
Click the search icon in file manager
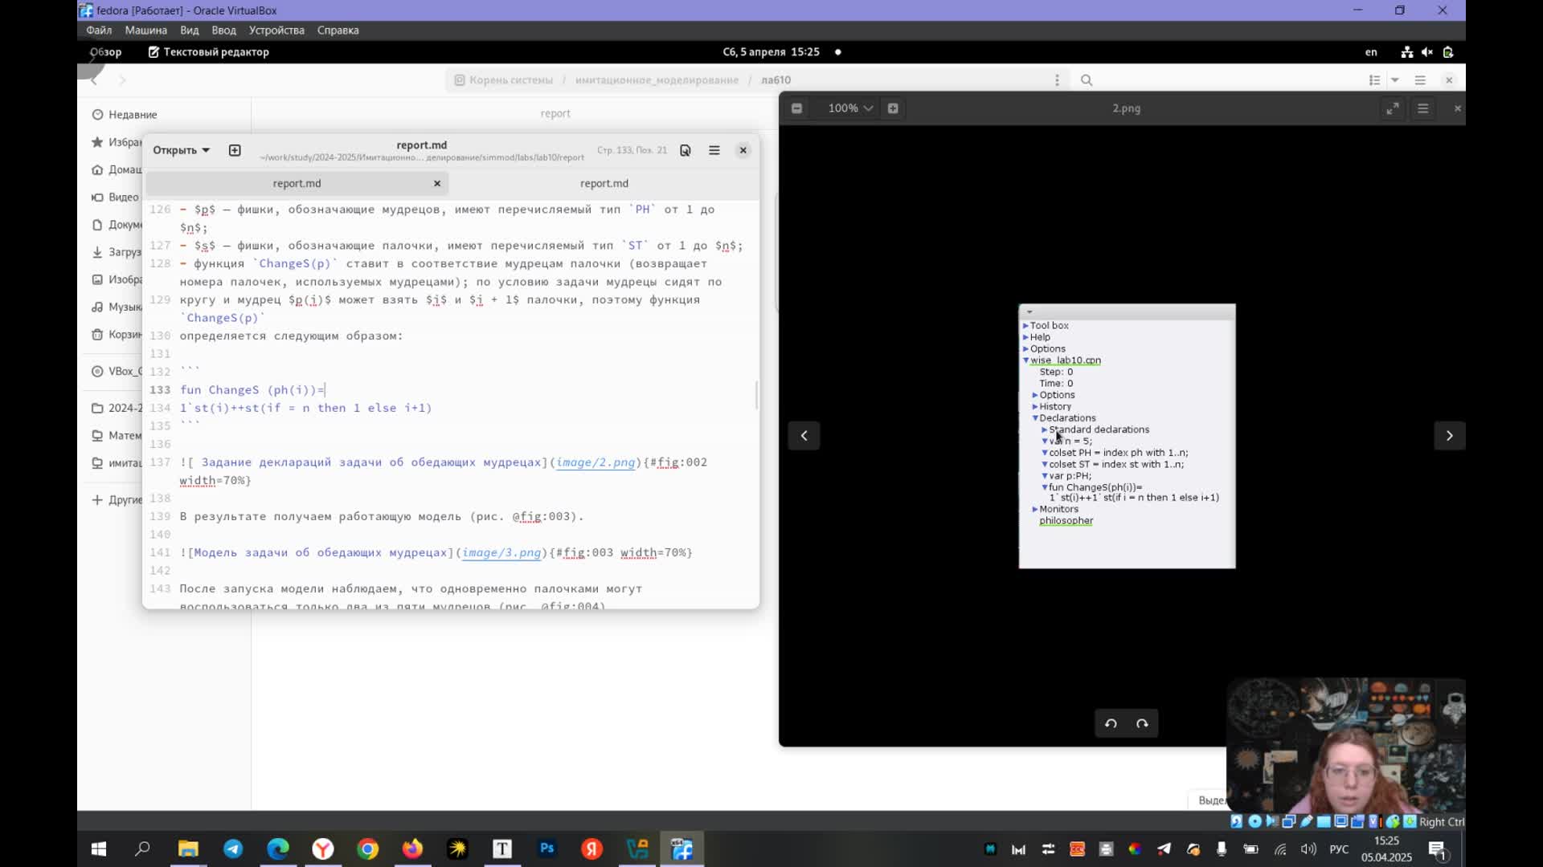point(1087,79)
